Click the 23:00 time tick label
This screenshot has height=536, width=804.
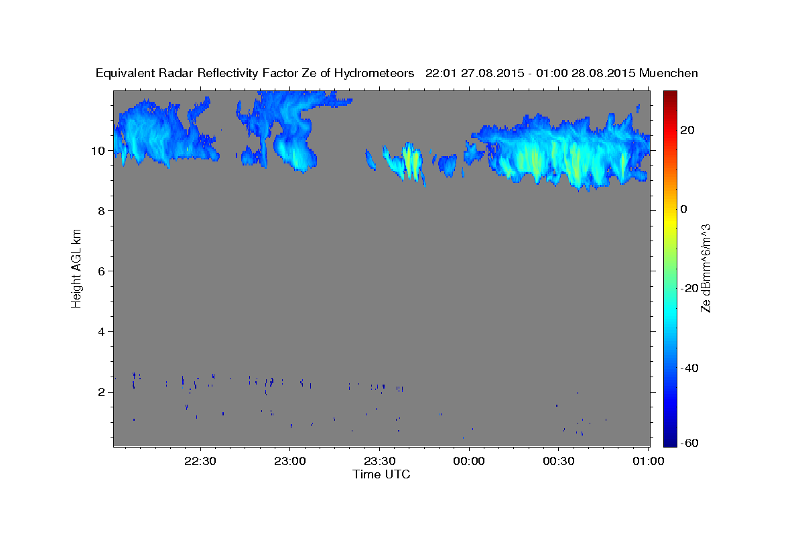click(290, 461)
